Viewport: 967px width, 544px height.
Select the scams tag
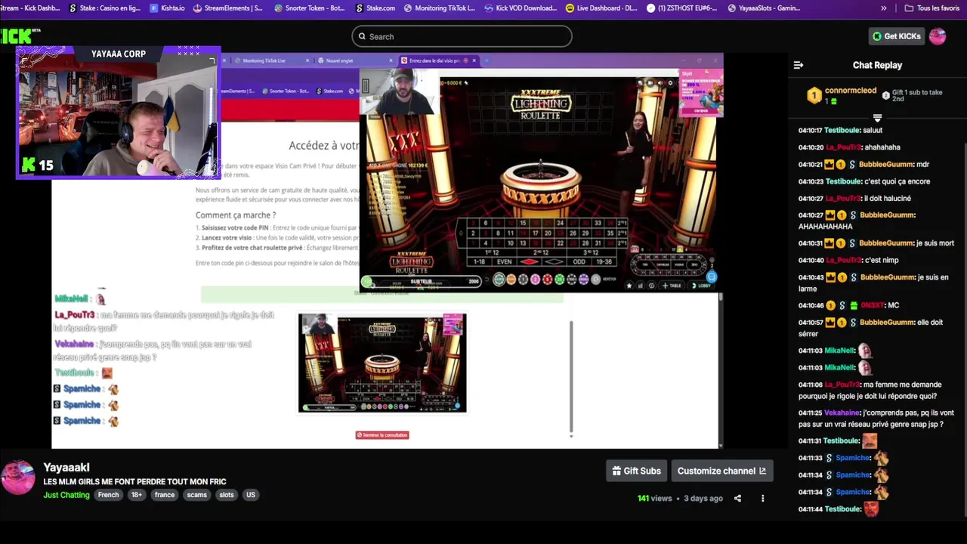pos(197,495)
